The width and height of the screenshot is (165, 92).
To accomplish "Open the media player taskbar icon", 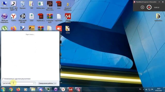I will (26, 89).
